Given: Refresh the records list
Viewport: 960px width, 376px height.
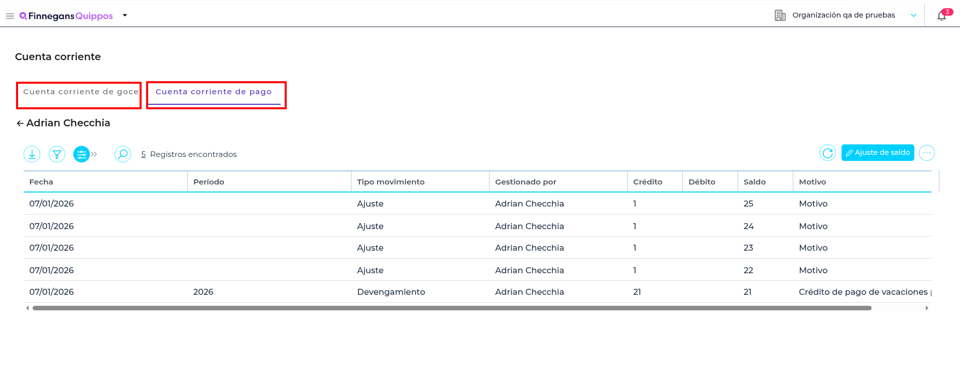Looking at the screenshot, I should pyautogui.click(x=827, y=153).
